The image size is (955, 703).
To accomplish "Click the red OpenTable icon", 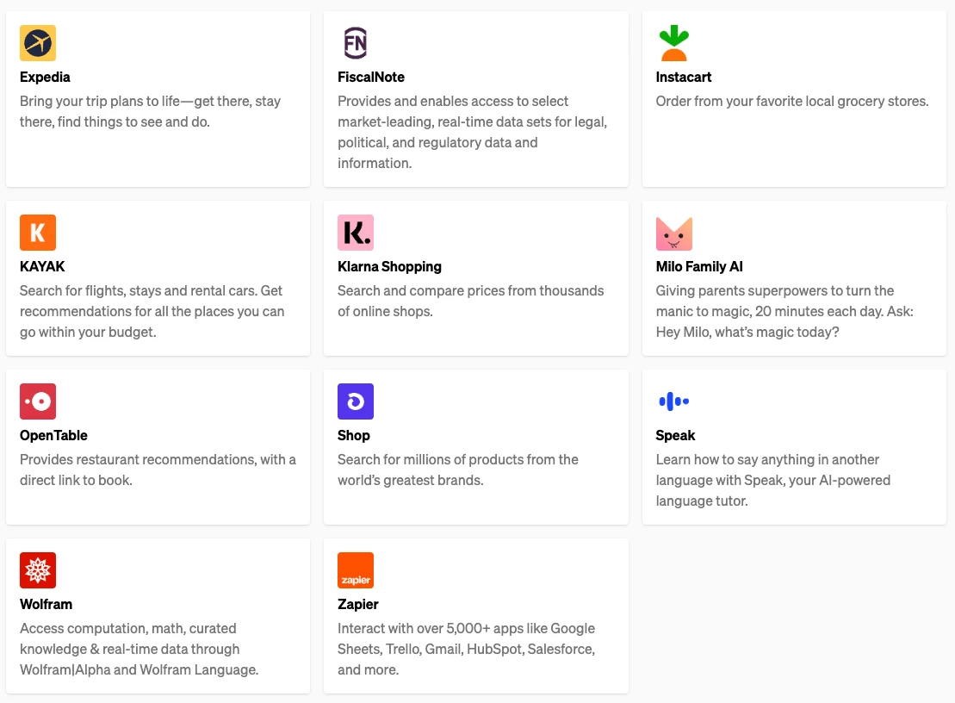I will pyautogui.click(x=38, y=401).
